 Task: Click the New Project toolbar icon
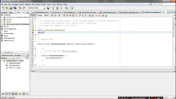coord(7,8)
